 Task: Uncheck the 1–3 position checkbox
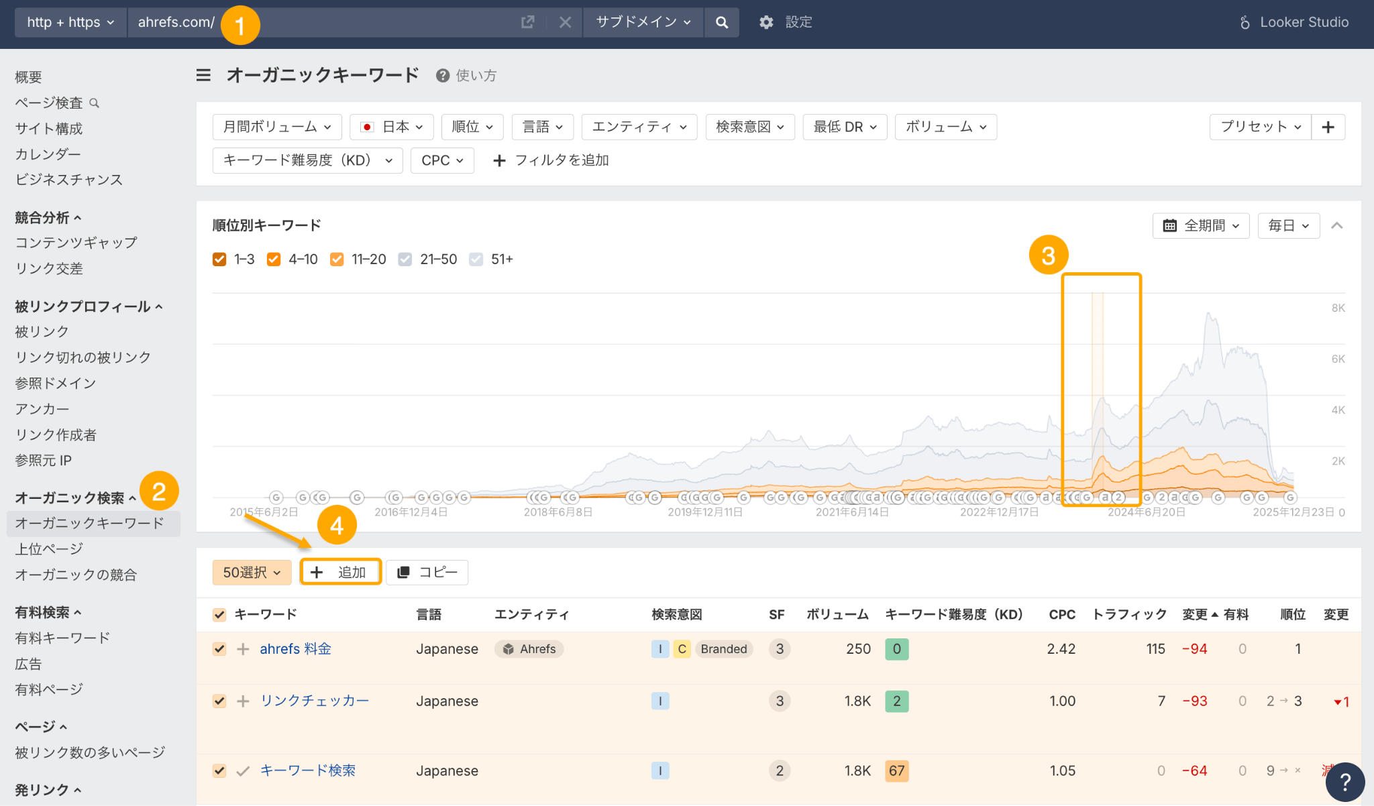(219, 260)
